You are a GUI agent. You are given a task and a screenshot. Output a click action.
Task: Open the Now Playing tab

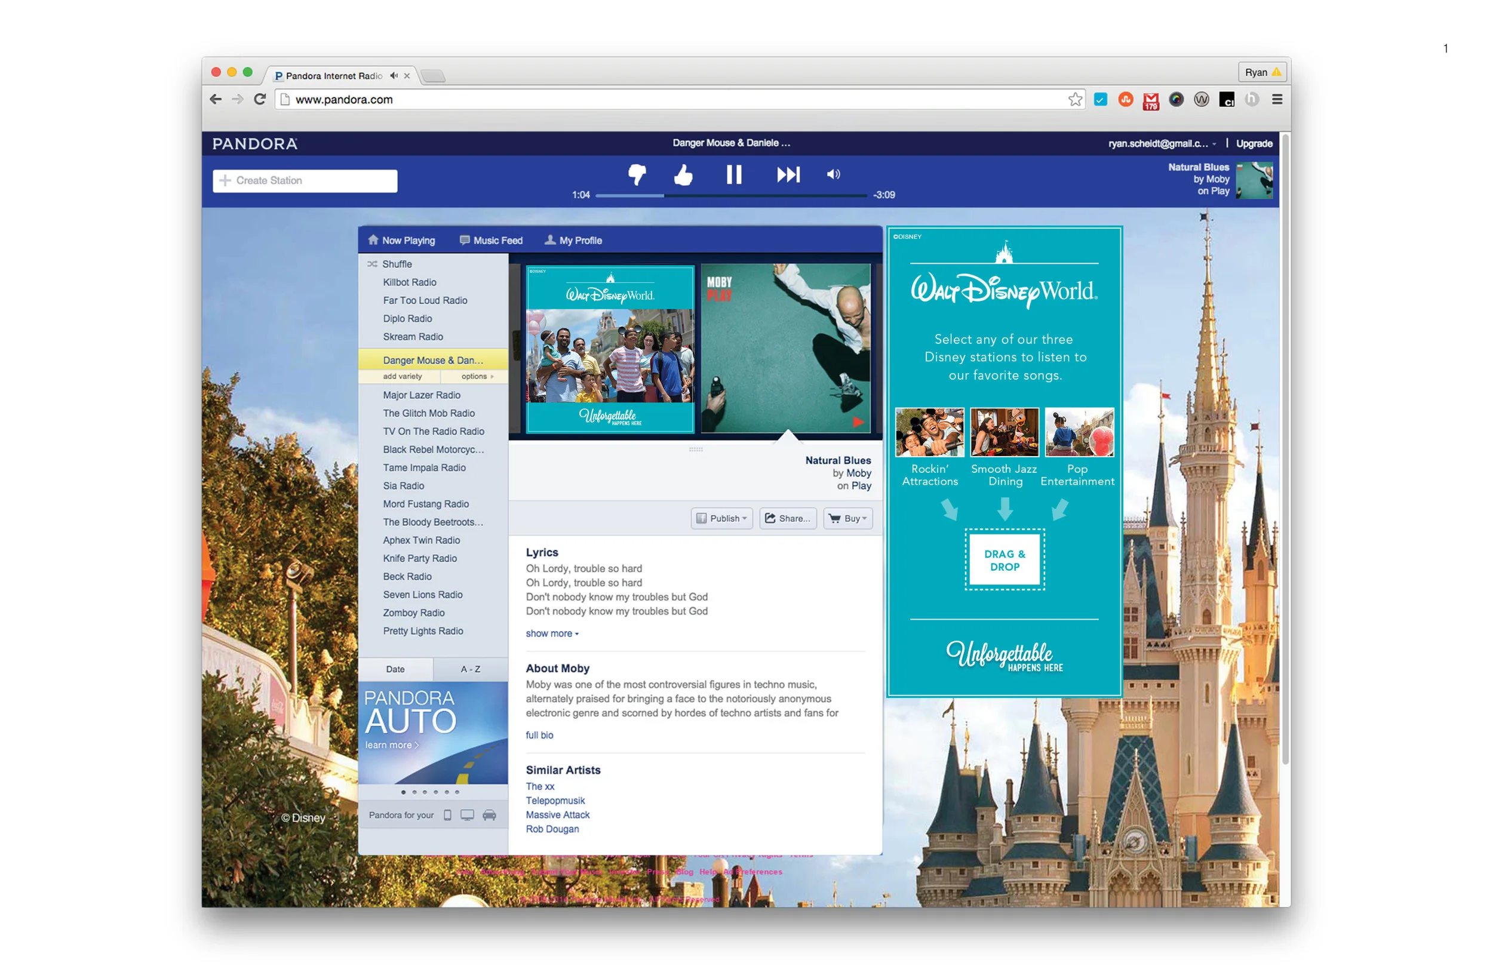(x=401, y=240)
